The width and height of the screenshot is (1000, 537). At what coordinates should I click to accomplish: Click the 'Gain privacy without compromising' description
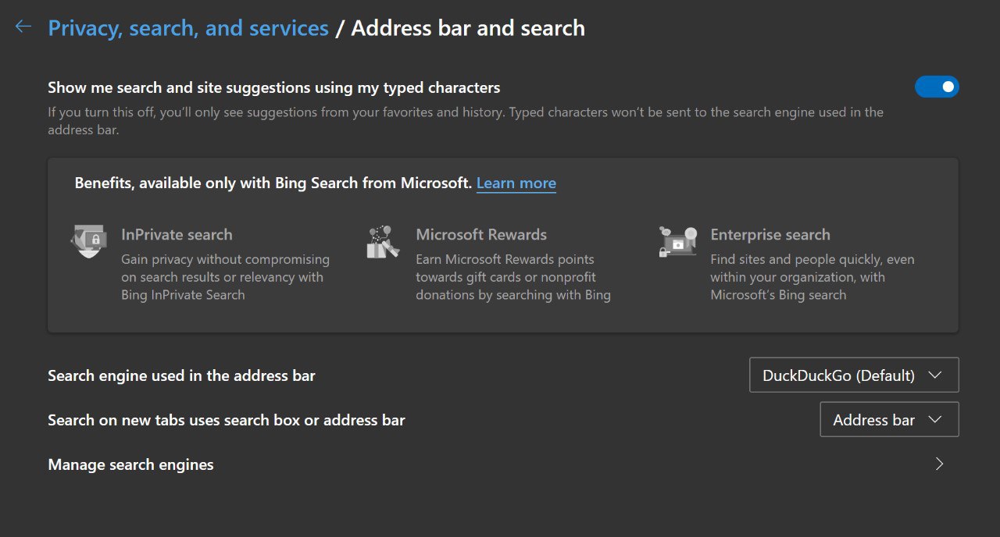click(225, 277)
